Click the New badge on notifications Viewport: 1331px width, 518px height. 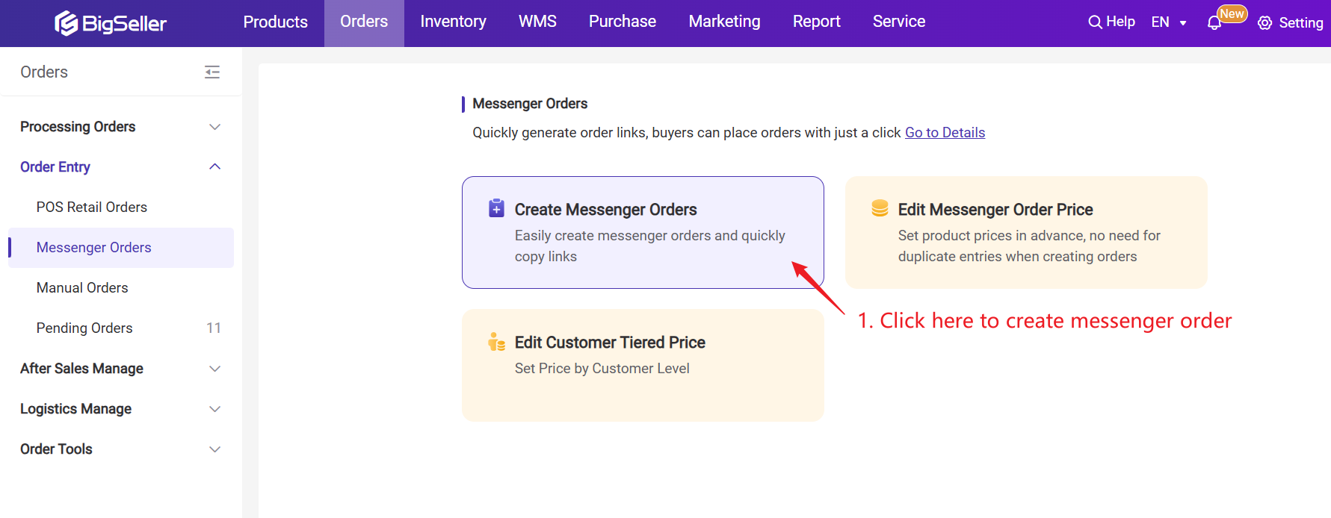(1232, 13)
